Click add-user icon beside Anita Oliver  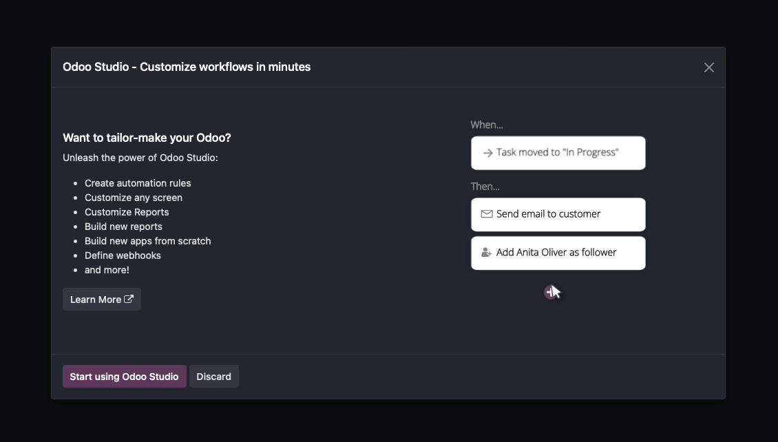487,253
